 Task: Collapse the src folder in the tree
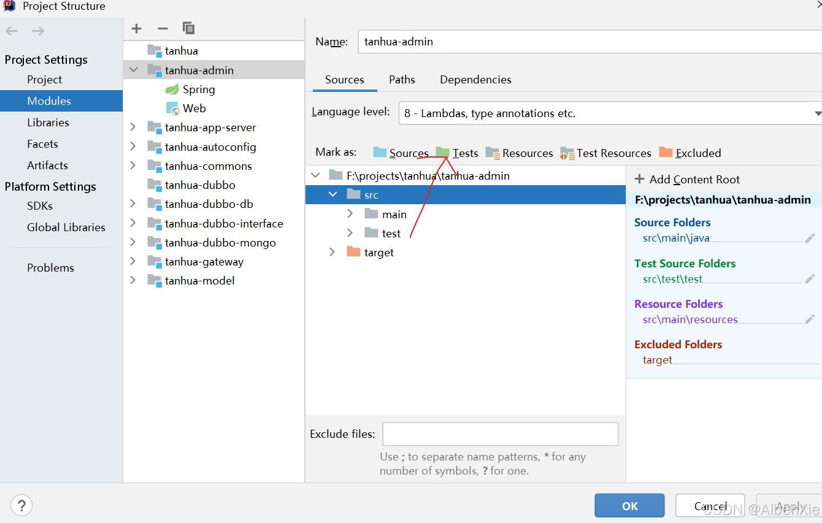click(x=333, y=194)
